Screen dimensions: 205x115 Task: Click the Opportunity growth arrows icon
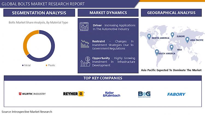point(85,62)
